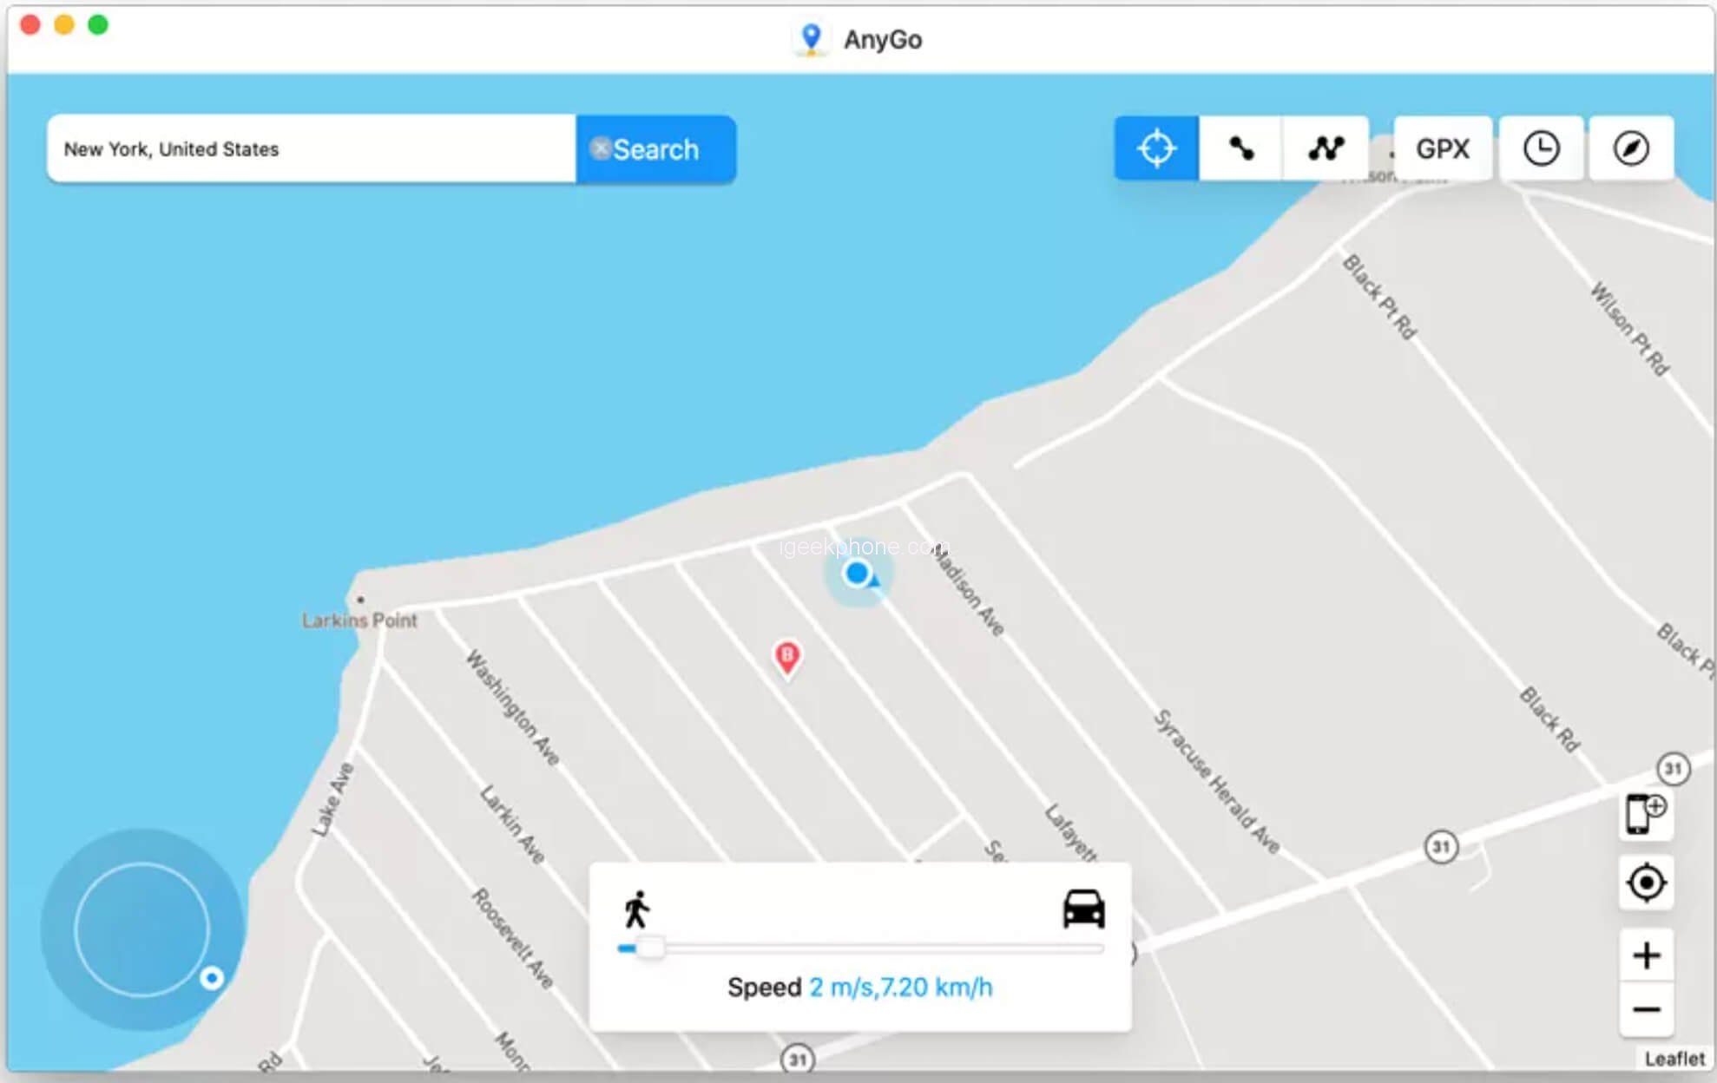Click the GPX import button
The image size is (1717, 1083).
(1443, 148)
